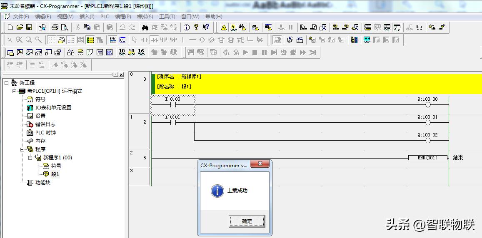The height and width of the screenshot is (238, 482).
Task: Click the Transfer from PLC icon
Action: coord(313,27)
